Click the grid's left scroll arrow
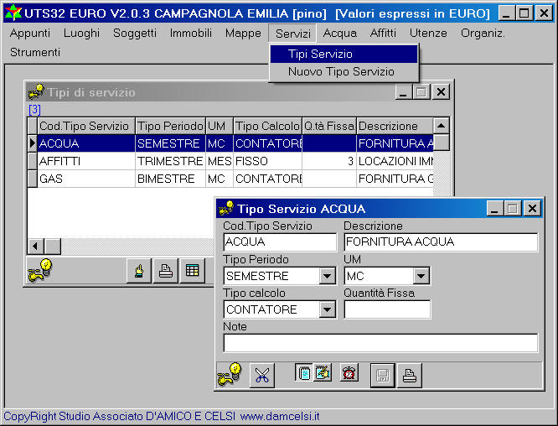The width and height of the screenshot is (558, 426). pos(35,246)
